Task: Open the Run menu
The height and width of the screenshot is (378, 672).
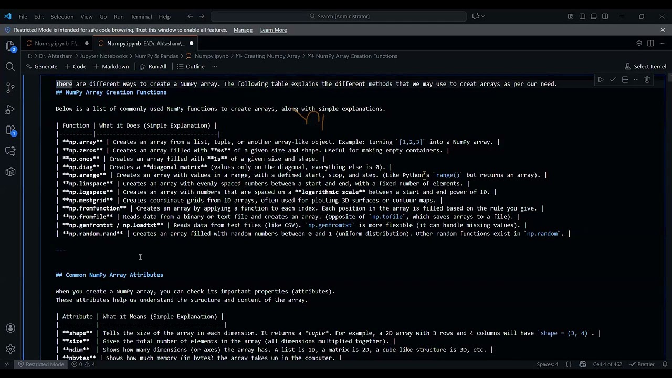Action: coord(119,16)
